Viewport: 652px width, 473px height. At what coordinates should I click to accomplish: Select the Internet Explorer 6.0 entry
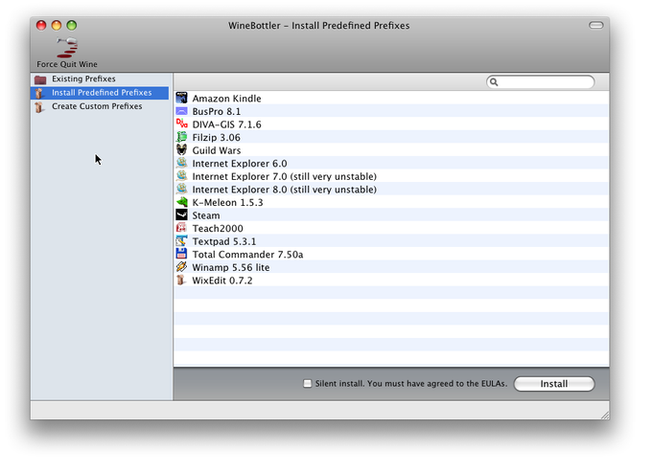pyautogui.click(x=391, y=163)
